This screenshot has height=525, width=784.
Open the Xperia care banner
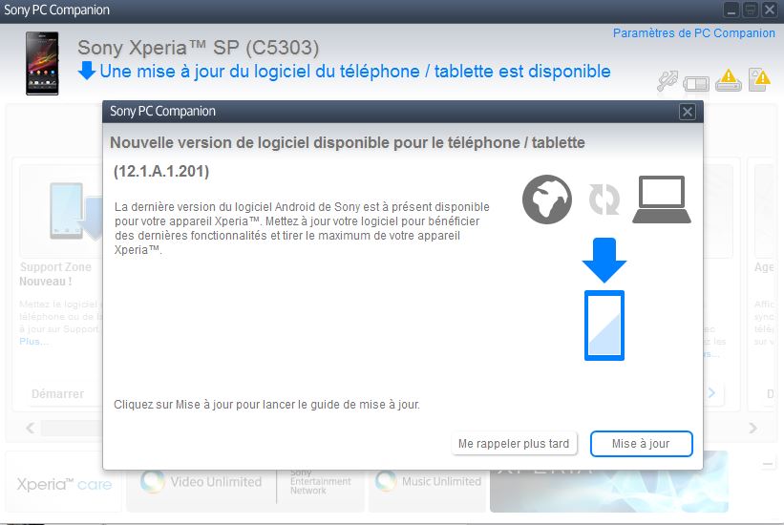64,483
